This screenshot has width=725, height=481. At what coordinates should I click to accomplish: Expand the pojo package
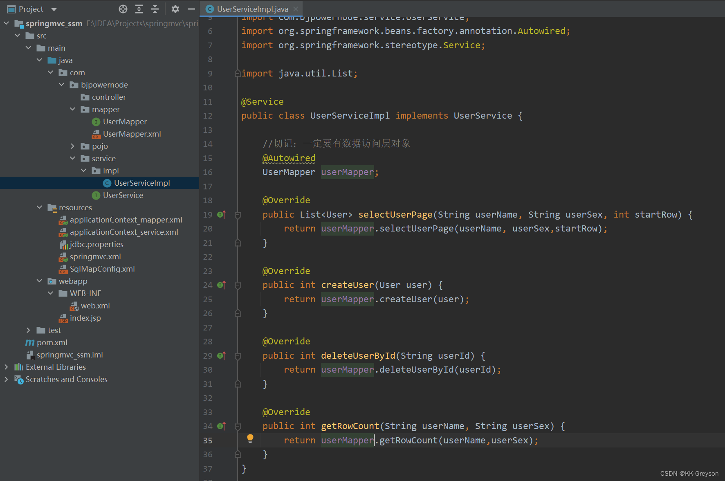(72, 146)
